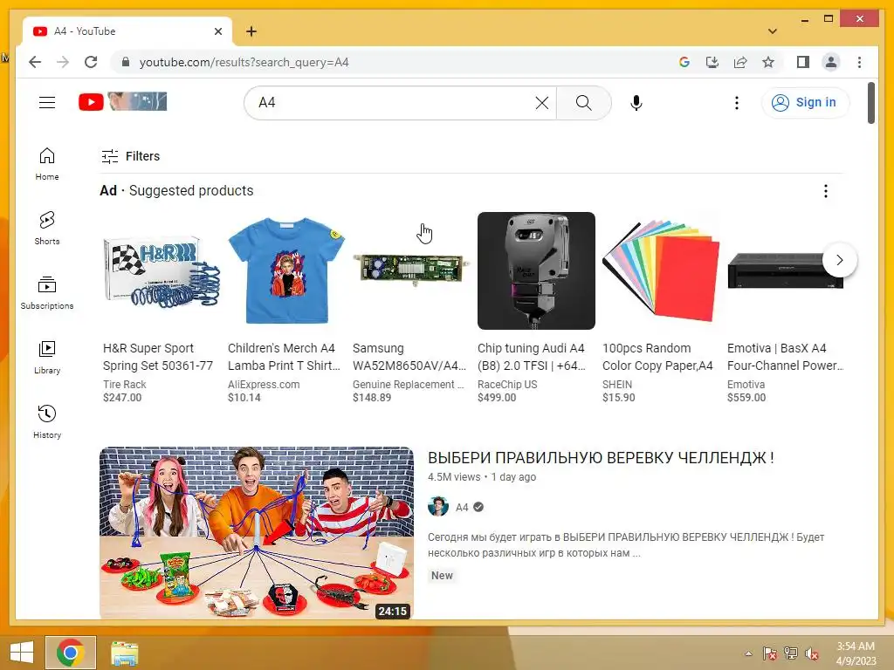Open the Emotiva BasX A4 amplifier image

click(786, 270)
